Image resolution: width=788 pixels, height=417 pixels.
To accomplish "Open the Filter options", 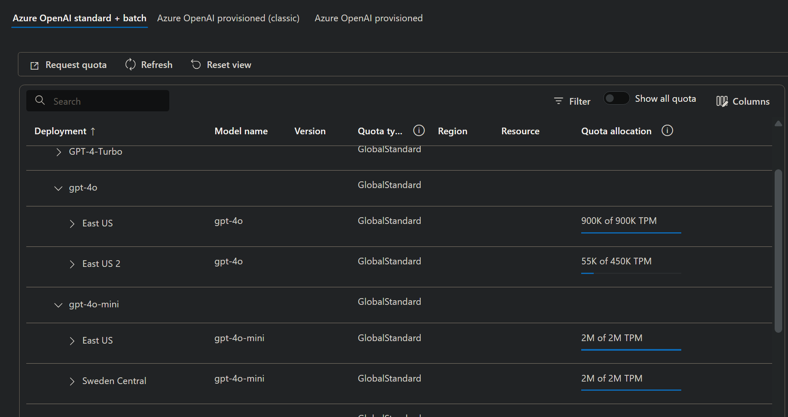I will click(572, 101).
